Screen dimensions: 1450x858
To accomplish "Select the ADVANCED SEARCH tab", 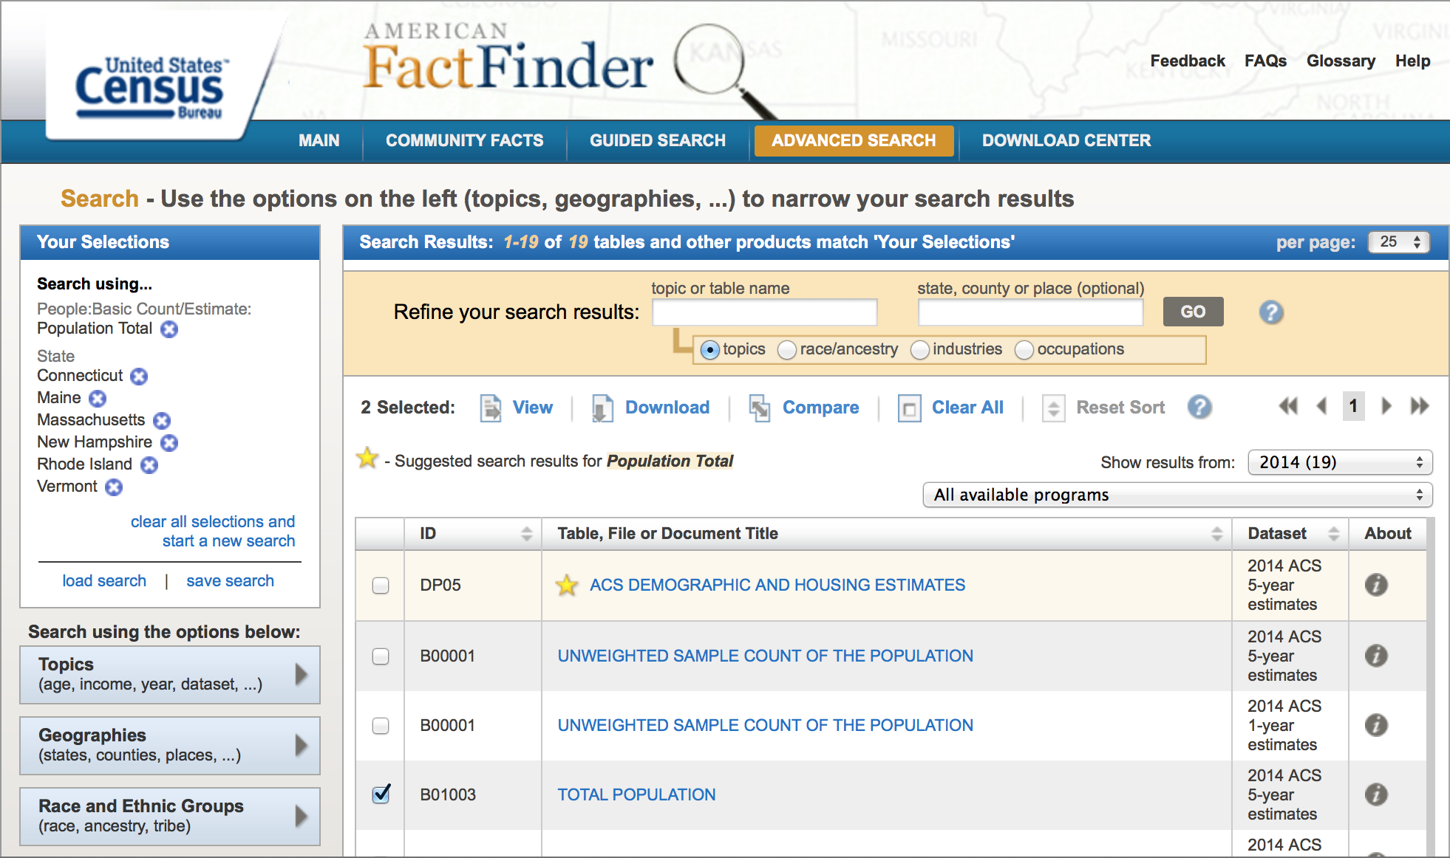I will tap(854, 140).
